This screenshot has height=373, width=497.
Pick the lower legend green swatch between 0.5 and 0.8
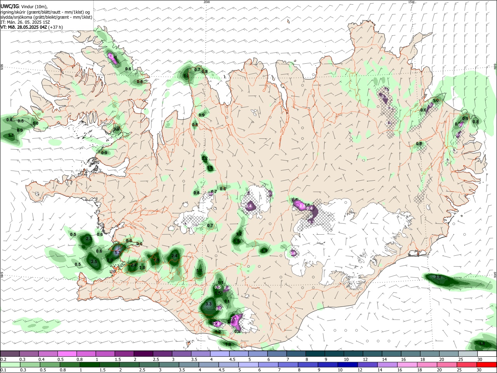(x=50, y=364)
